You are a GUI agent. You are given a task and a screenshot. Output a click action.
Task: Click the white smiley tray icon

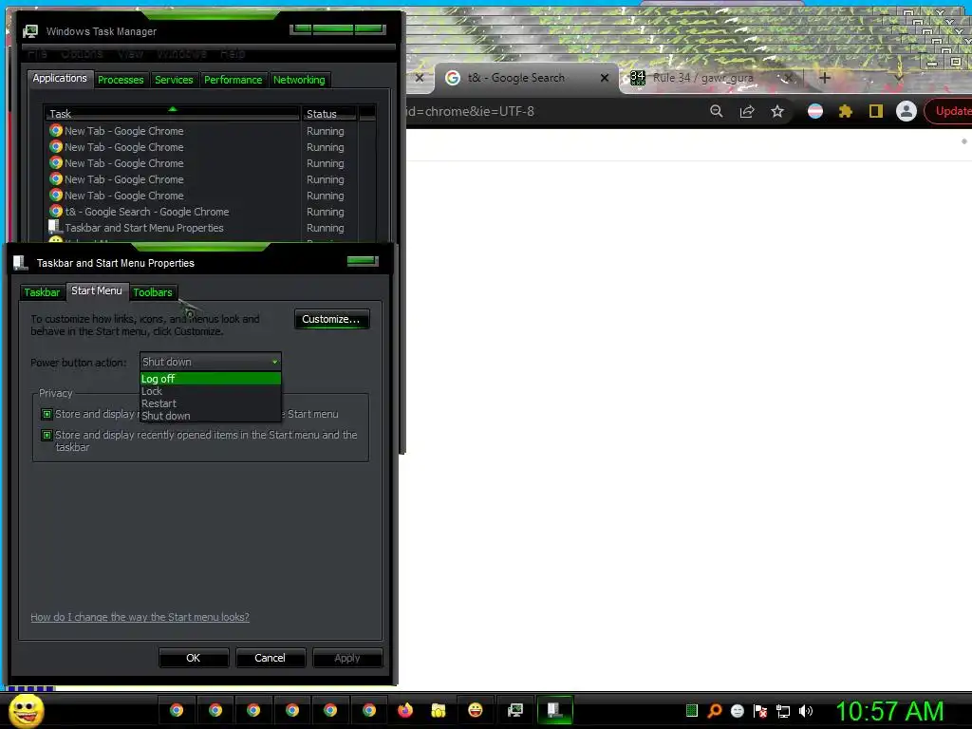[x=737, y=711]
